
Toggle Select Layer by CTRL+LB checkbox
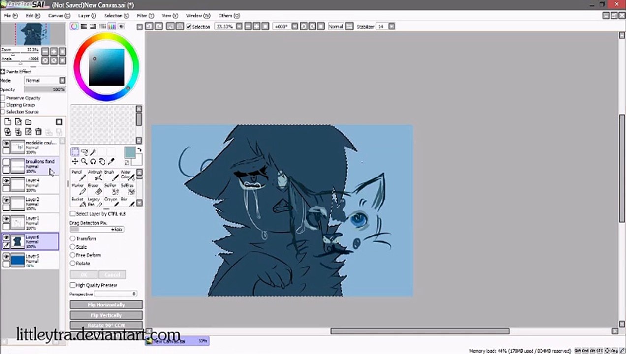[73, 214]
